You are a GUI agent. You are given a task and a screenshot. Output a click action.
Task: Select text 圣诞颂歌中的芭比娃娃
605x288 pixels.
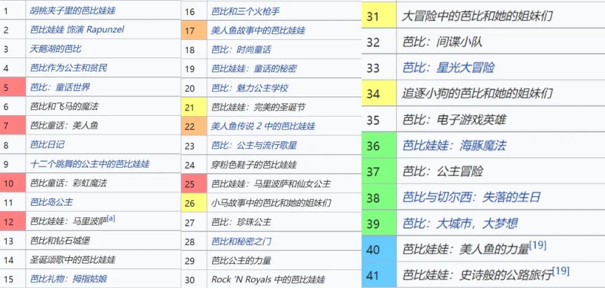pos(72,260)
